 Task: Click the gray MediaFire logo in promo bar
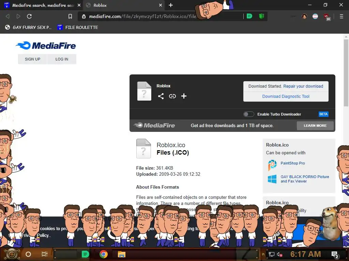[x=154, y=125]
